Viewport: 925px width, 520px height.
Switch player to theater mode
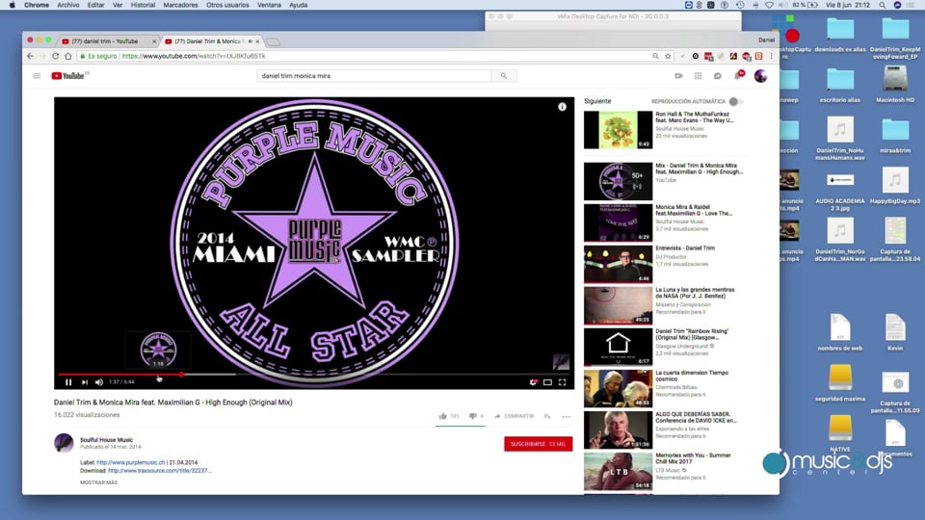[x=547, y=382]
